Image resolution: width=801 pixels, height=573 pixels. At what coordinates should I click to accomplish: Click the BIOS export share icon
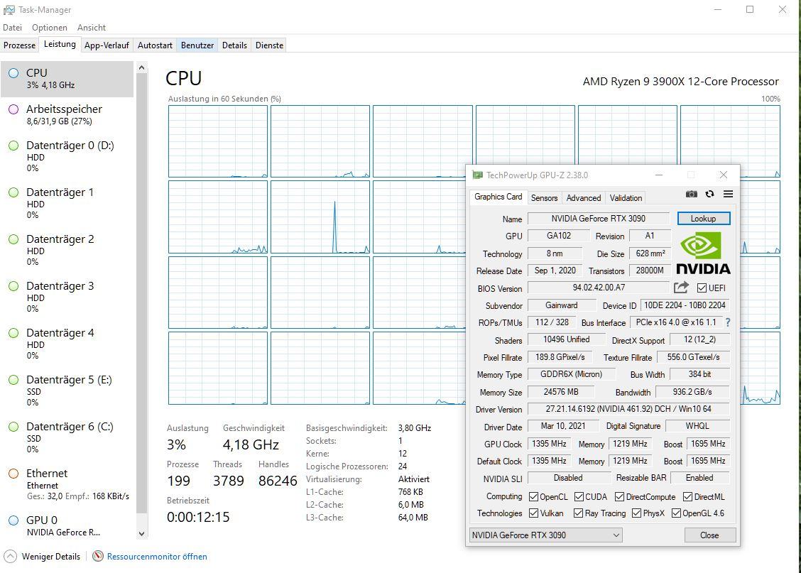681,288
